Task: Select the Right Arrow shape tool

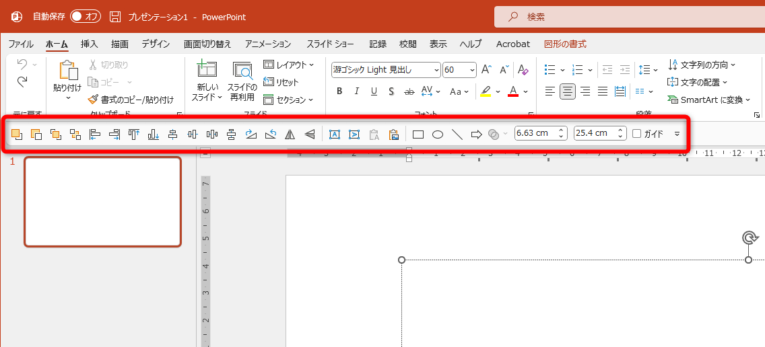Action: click(477, 134)
